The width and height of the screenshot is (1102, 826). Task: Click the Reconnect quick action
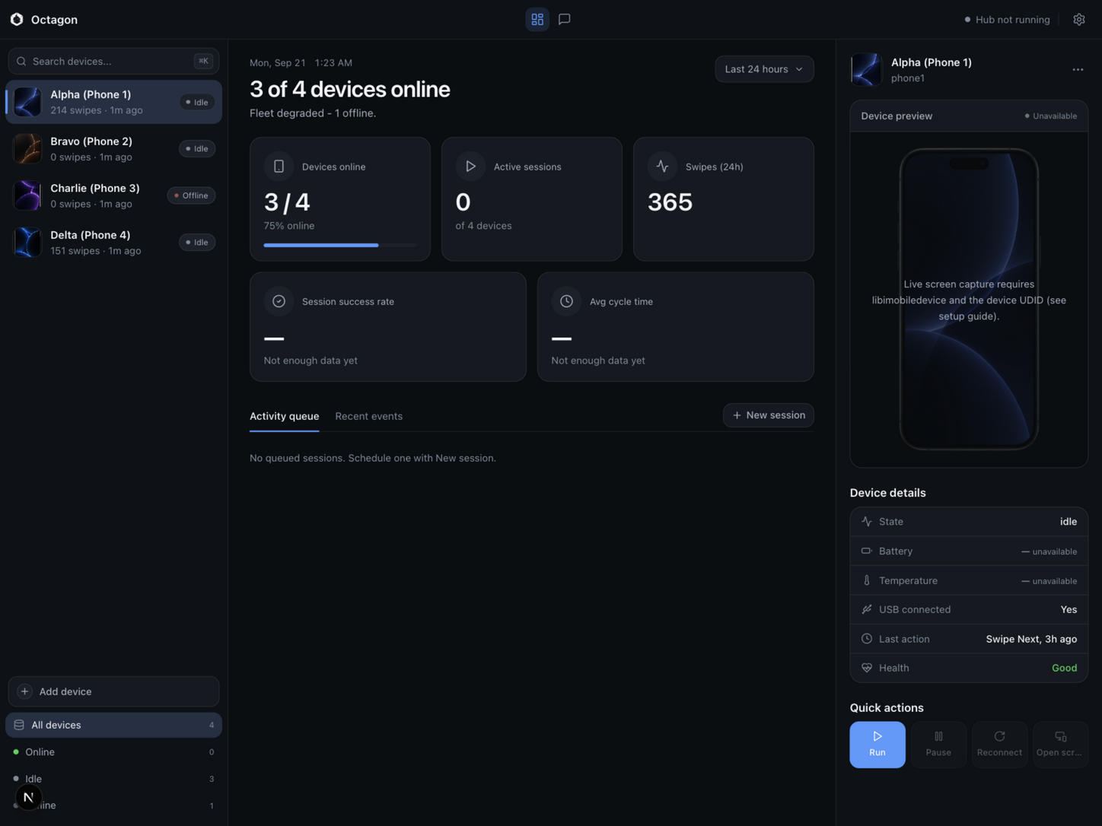999,745
